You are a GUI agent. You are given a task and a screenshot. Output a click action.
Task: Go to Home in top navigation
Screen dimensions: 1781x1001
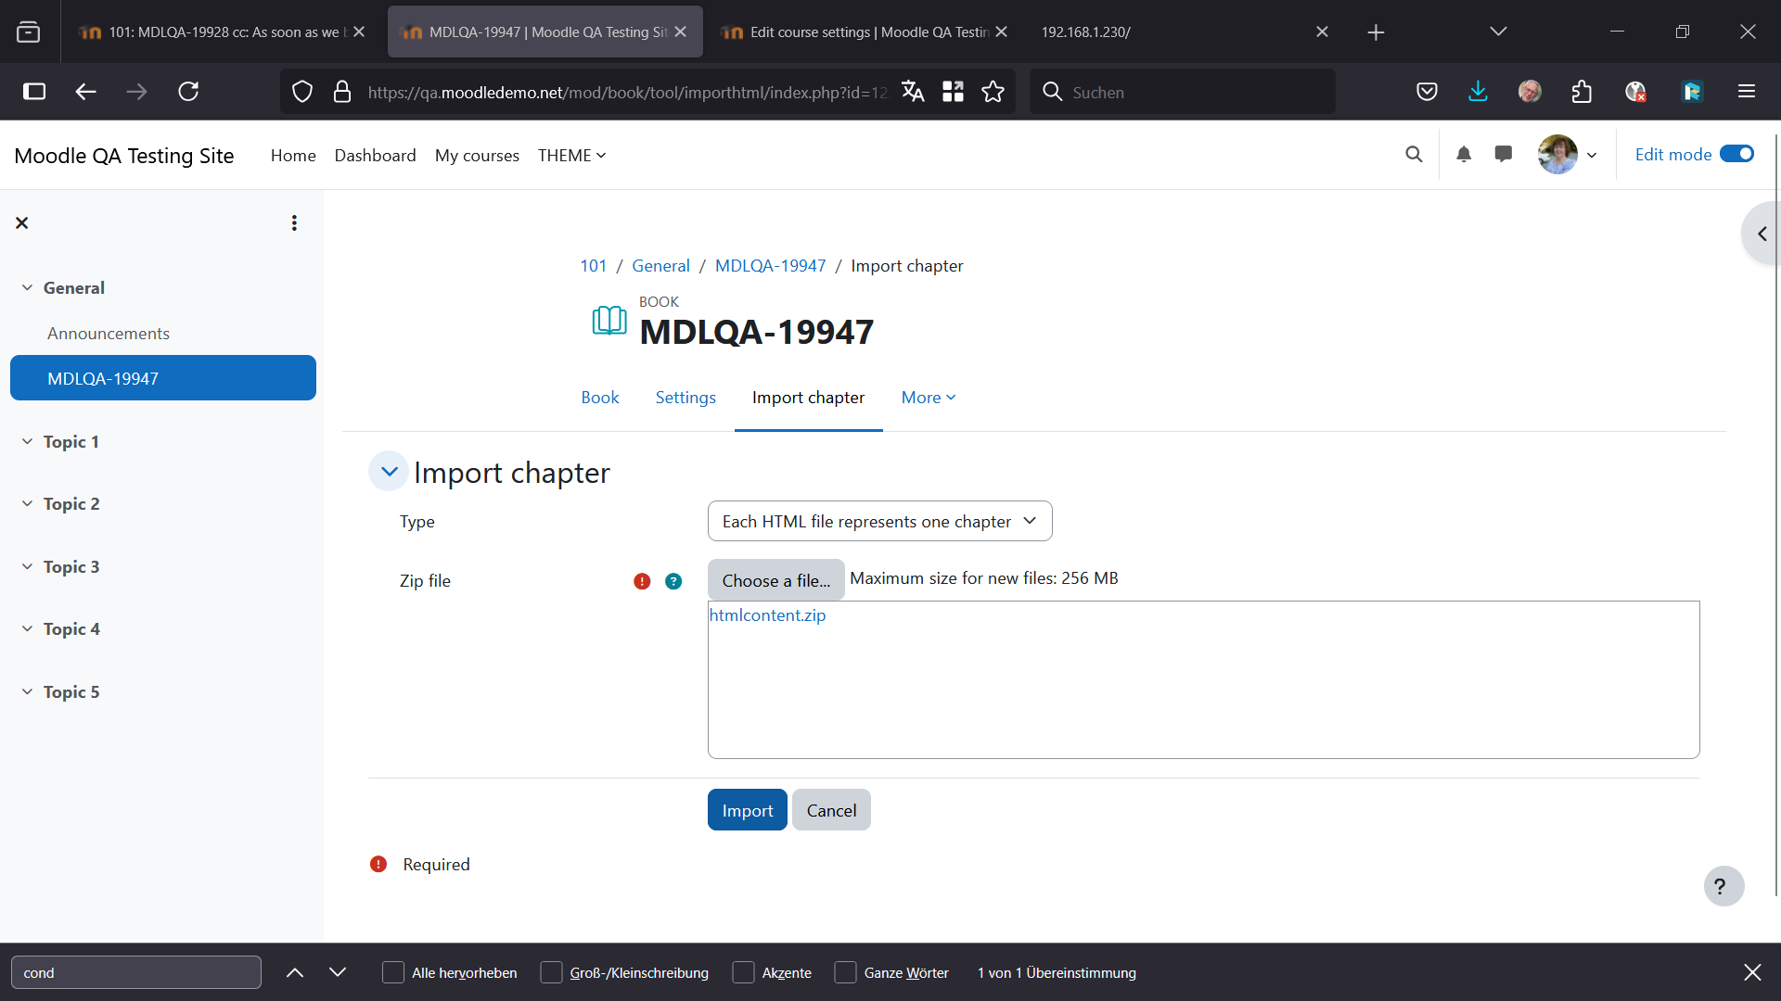293,156
